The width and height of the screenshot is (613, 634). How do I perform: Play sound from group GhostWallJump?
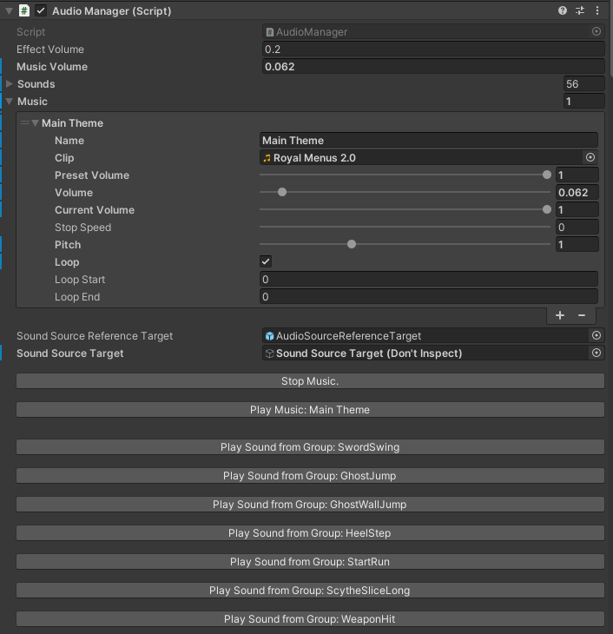point(310,505)
